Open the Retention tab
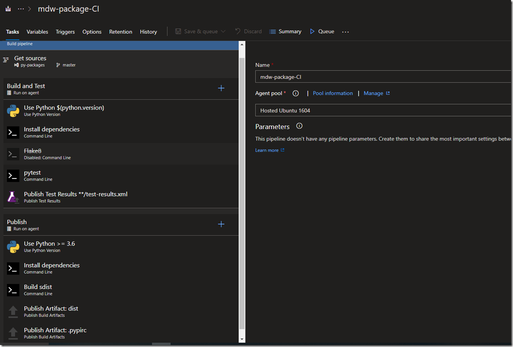 [x=121, y=32]
